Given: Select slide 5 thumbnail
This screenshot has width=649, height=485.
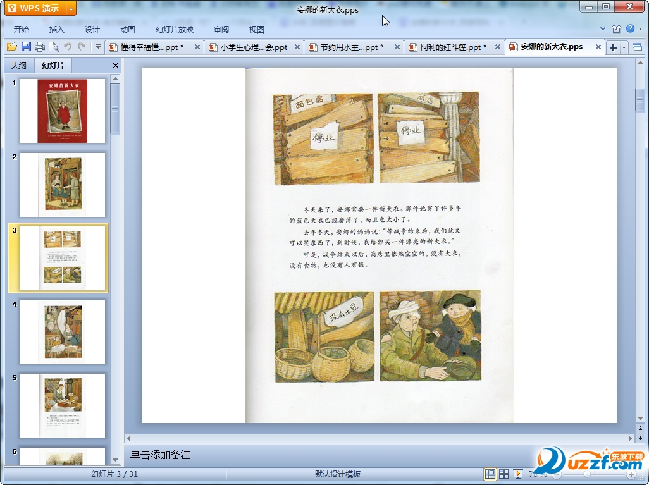Looking at the screenshot, I should 63,405.
